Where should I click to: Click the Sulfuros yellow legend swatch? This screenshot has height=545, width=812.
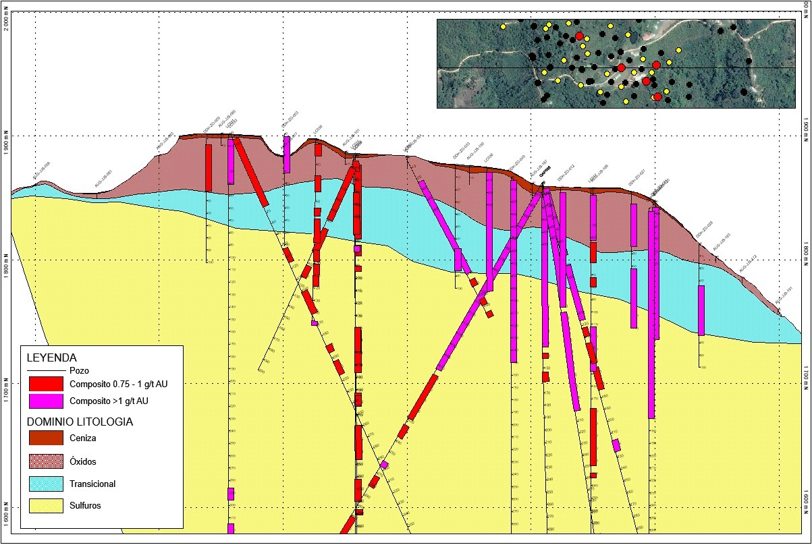[x=46, y=505]
